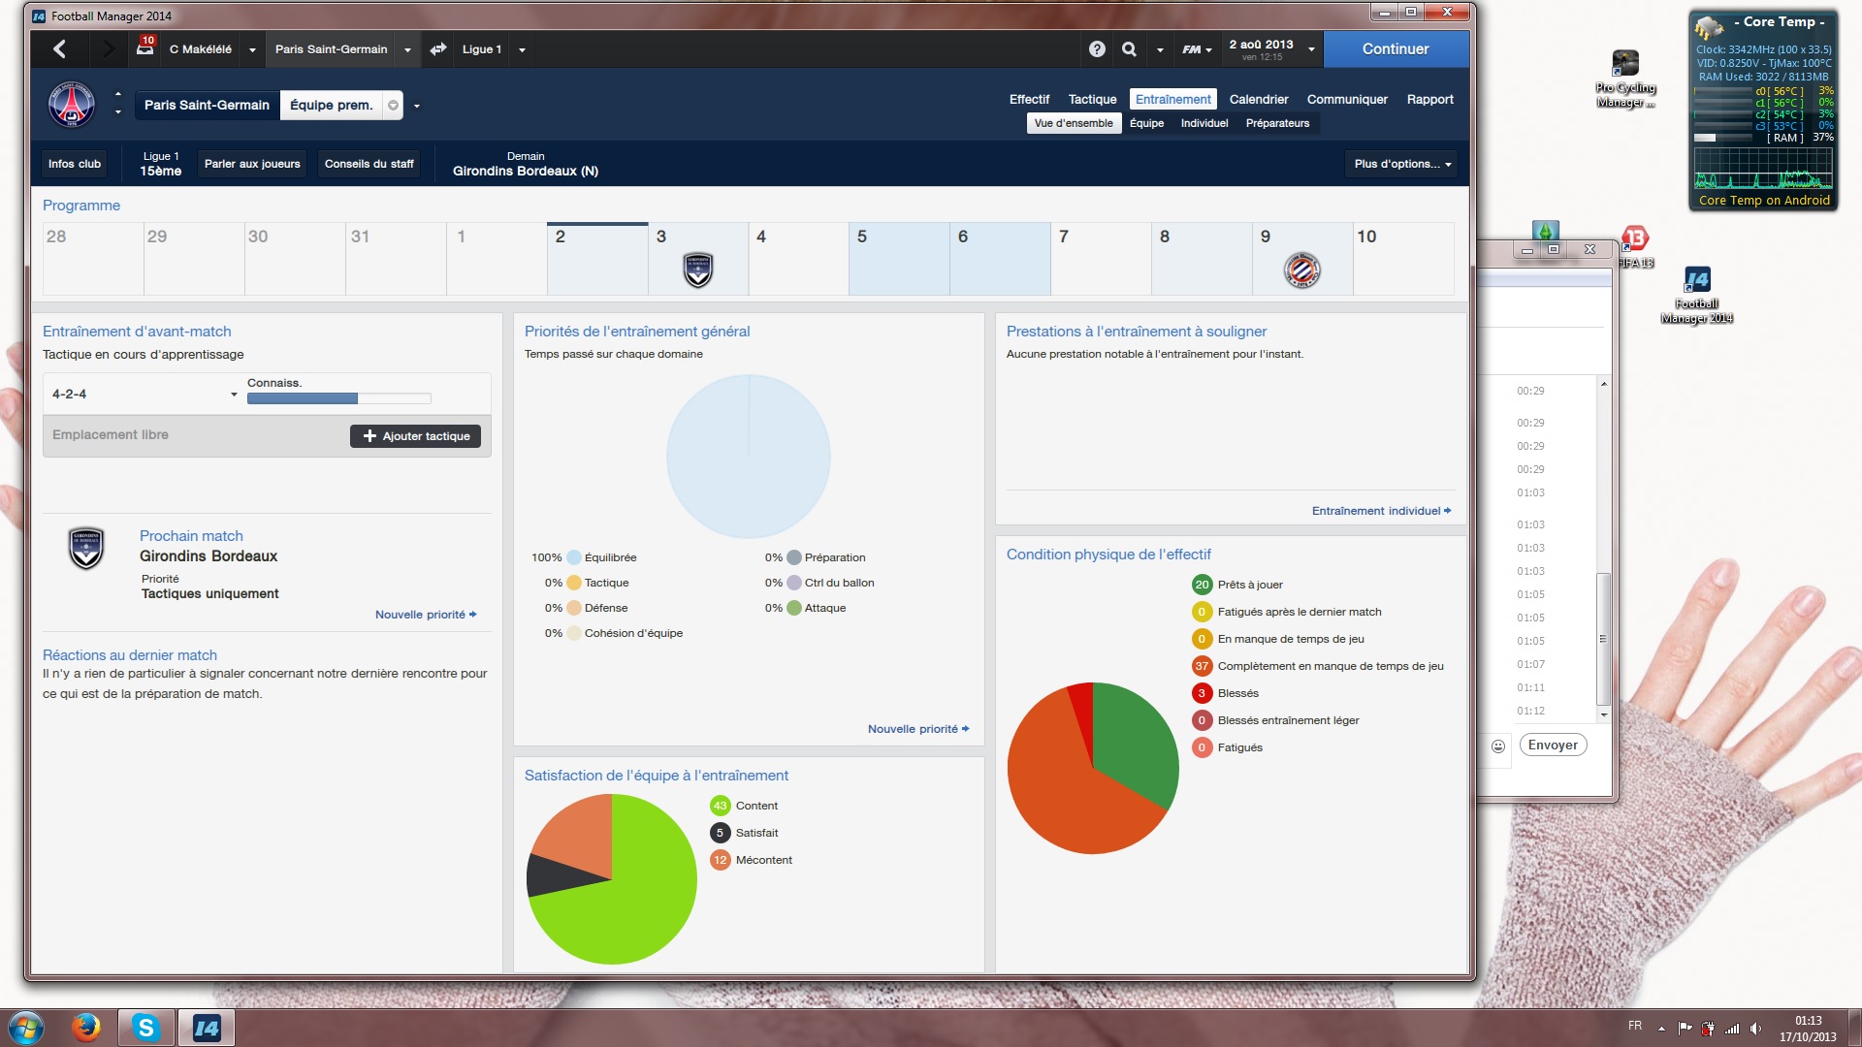The width and height of the screenshot is (1862, 1047).
Task: Click the Infos club button
Action: 75,164
